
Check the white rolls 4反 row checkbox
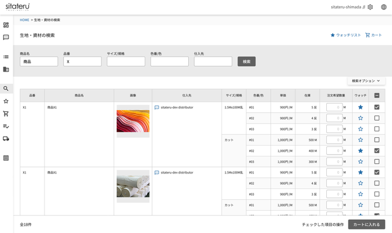point(377,183)
